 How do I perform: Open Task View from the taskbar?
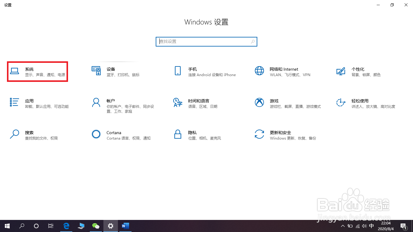coord(51,226)
